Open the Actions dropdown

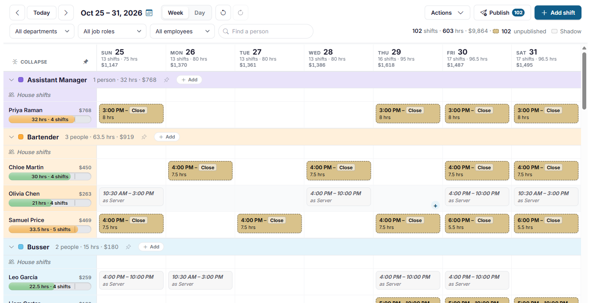pyautogui.click(x=447, y=13)
